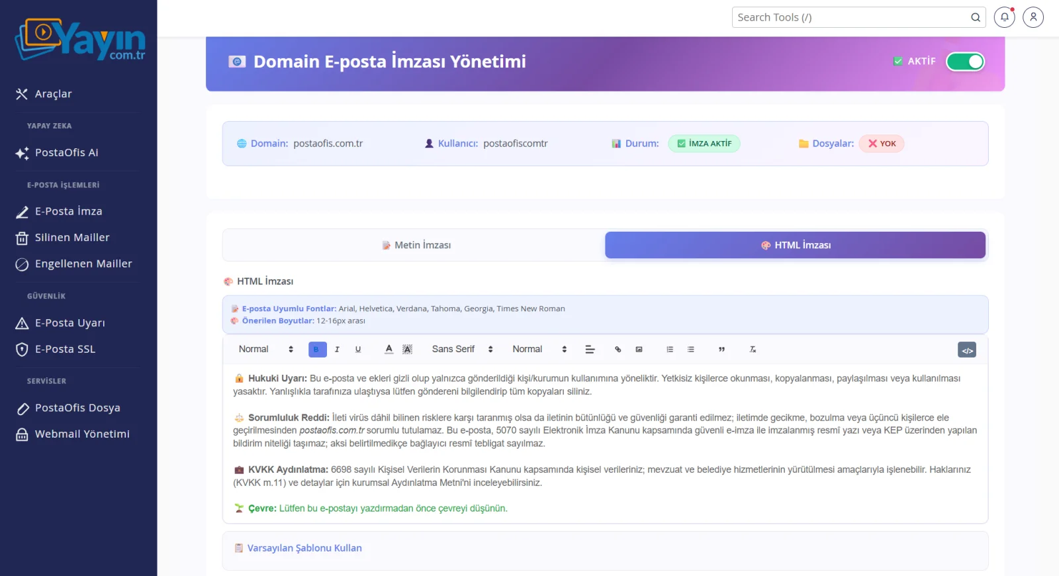Pick a text color with the A icon
Viewport: 1059px width, 576px height.
389,350
